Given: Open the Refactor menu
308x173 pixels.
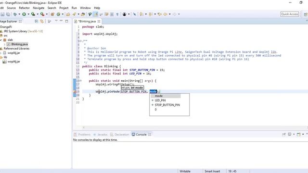Looking at the screenshot, I should pyautogui.click(x=24, y=8).
